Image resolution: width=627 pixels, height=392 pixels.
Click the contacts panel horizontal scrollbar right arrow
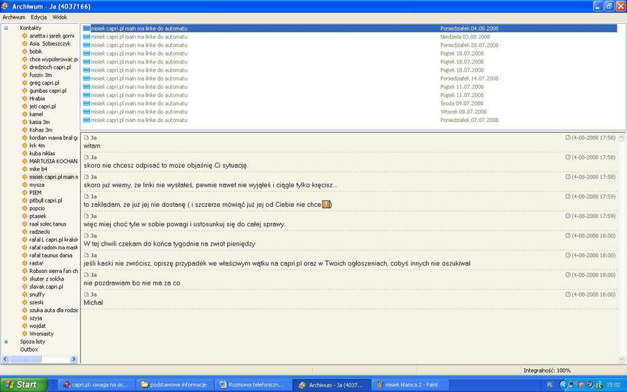click(x=74, y=359)
